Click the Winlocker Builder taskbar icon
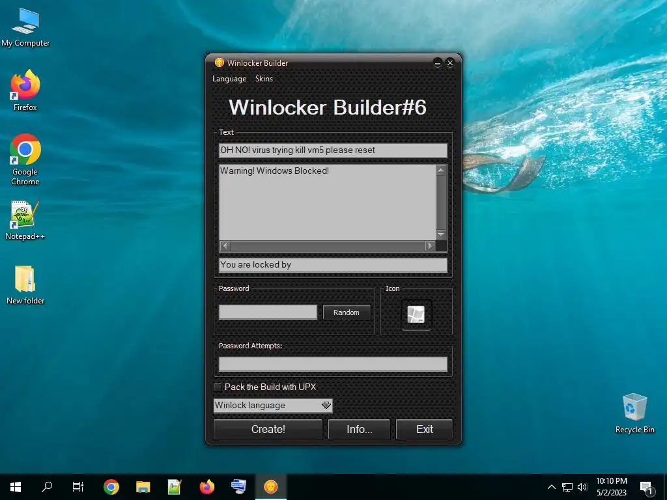Screen dimensions: 667x500 [x=270, y=487]
